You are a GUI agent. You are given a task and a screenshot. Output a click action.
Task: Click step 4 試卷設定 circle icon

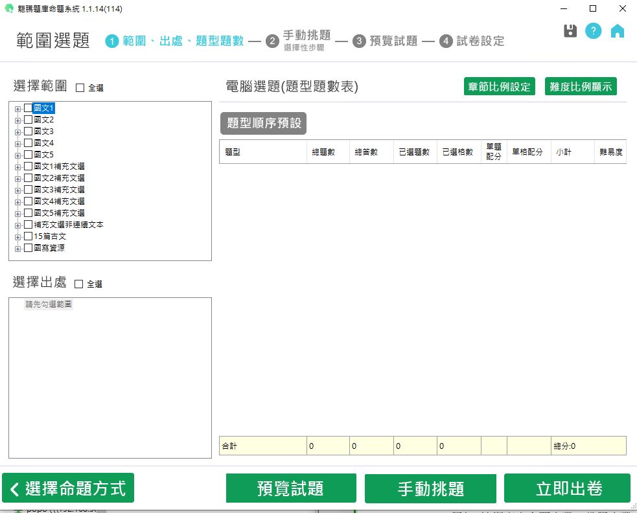[446, 41]
